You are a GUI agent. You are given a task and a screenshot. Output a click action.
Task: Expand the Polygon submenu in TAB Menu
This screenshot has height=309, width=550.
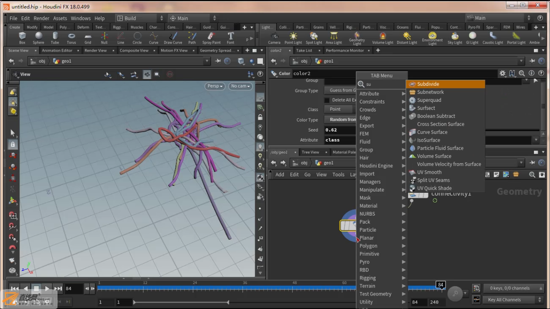pyautogui.click(x=382, y=246)
